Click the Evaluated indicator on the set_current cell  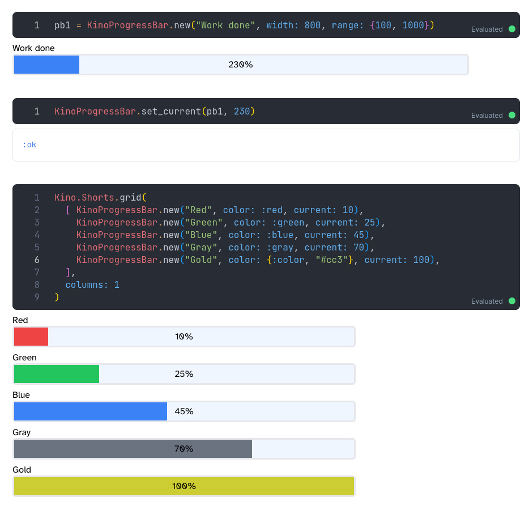(512, 115)
